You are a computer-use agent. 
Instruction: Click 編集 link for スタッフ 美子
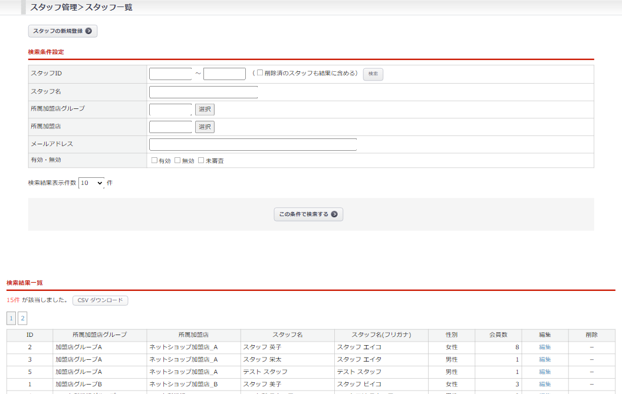545,384
